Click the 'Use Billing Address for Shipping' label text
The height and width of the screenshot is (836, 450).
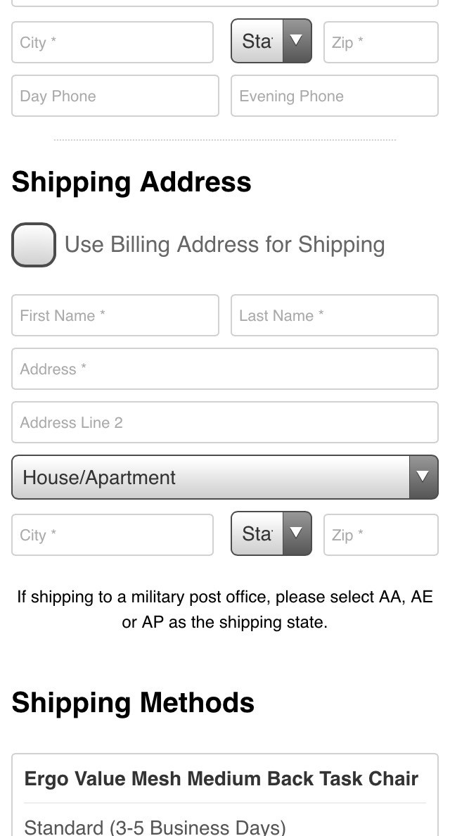pyautogui.click(x=224, y=245)
